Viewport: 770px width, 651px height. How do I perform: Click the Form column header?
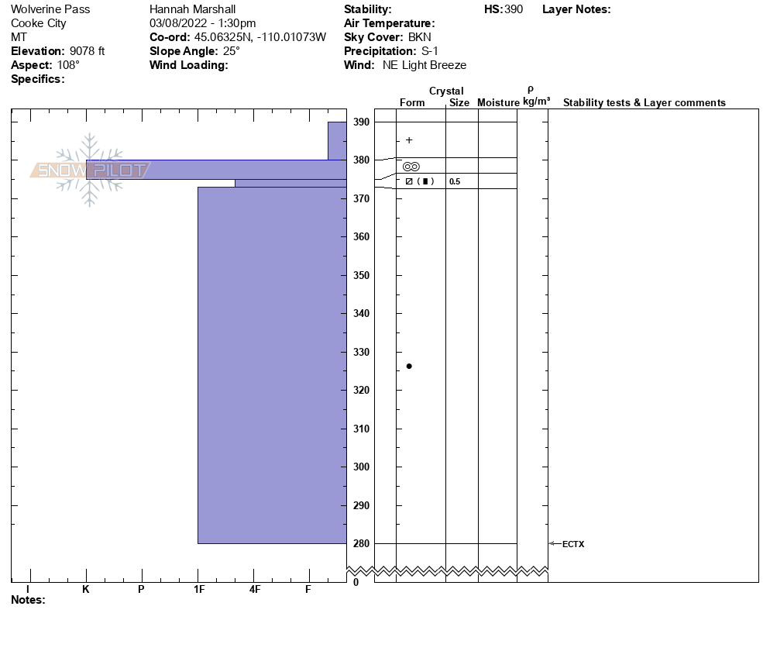pos(412,102)
